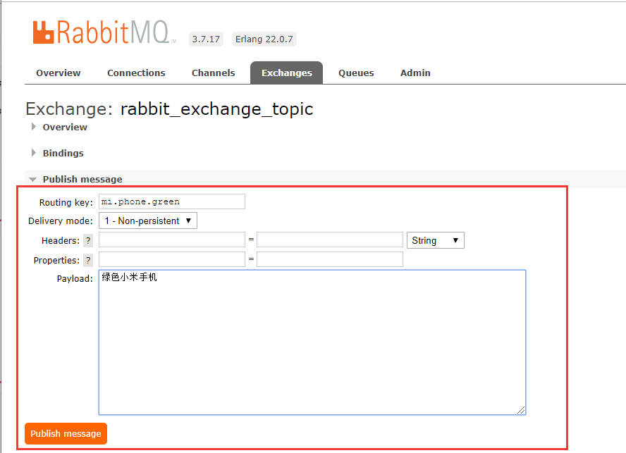Click the version badge showing 3.7.17
The height and width of the screenshot is (453, 626).
pos(205,39)
